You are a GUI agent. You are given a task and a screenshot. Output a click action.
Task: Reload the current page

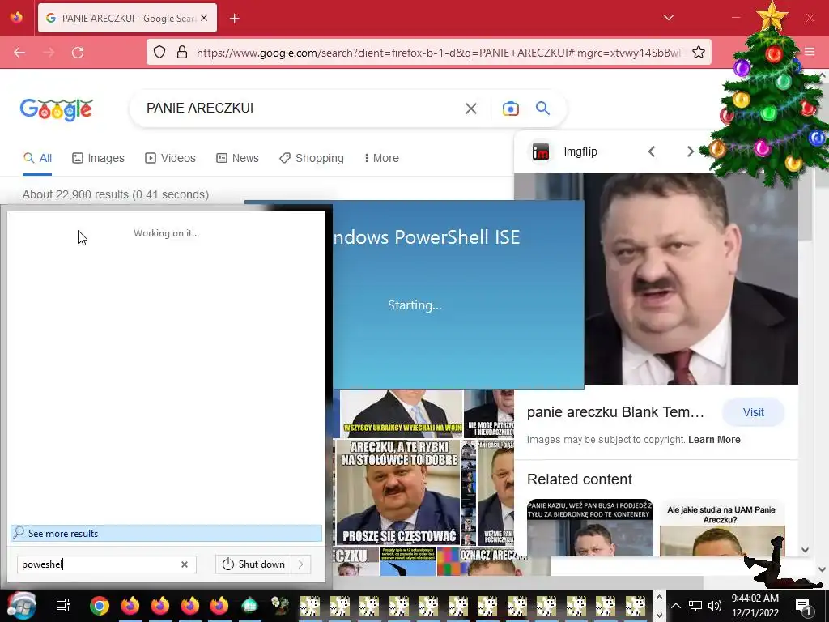tap(78, 53)
